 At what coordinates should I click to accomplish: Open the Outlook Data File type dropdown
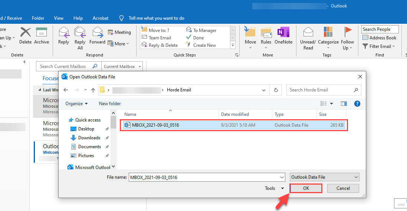pyautogui.click(x=325, y=177)
